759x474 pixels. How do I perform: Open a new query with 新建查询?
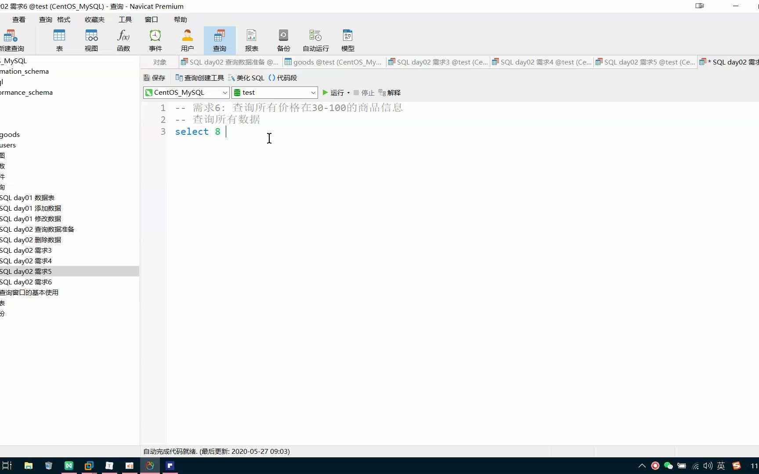pyautogui.click(x=11, y=40)
